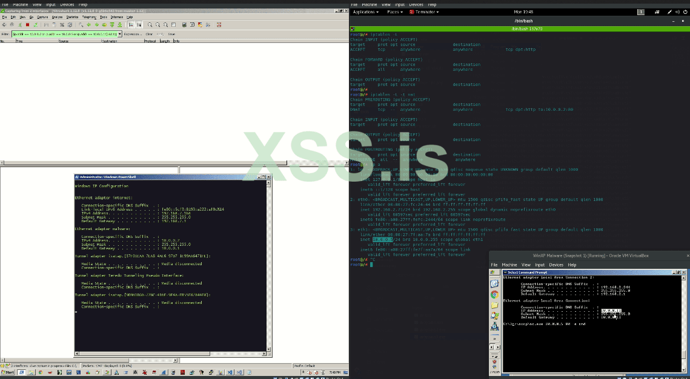Open Wireshark capture interfaces list icon
690x379 pixels.
(x=4, y=25)
